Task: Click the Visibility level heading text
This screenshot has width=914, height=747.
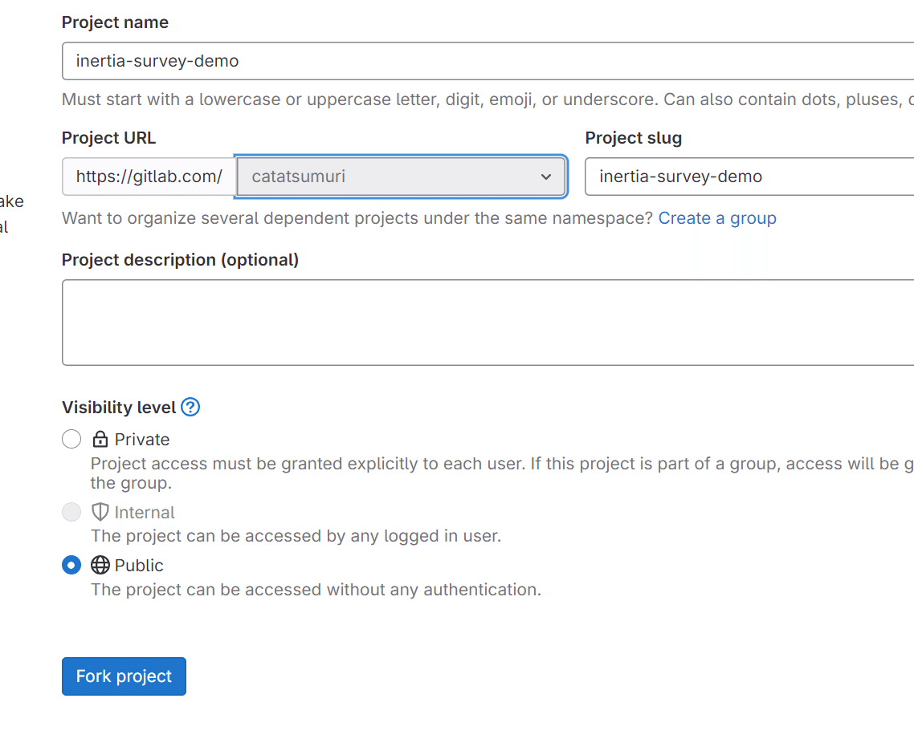Action: coord(119,407)
